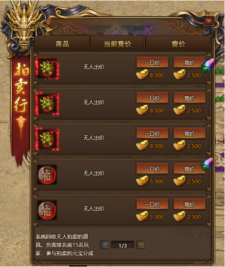Bid 竞价 on the last 太阳 item
Screen dimensions: 225x267
(189, 204)
